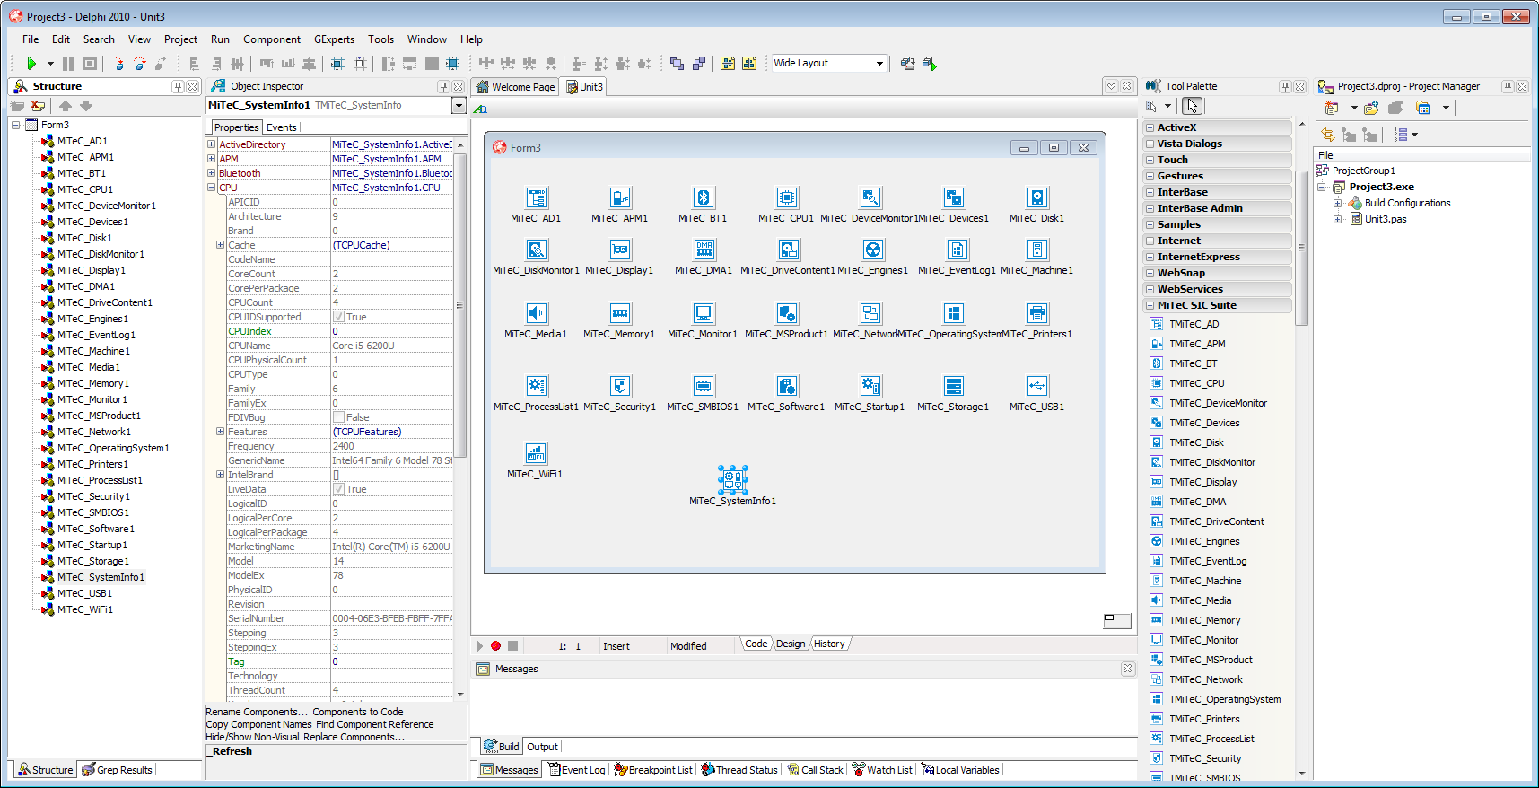Image resolution: width=1539 pixels, height=788 pixels.
Task: Select the MiTeC_Engines1 component icon
Action: pyautogui.click(x=872, y=250)
